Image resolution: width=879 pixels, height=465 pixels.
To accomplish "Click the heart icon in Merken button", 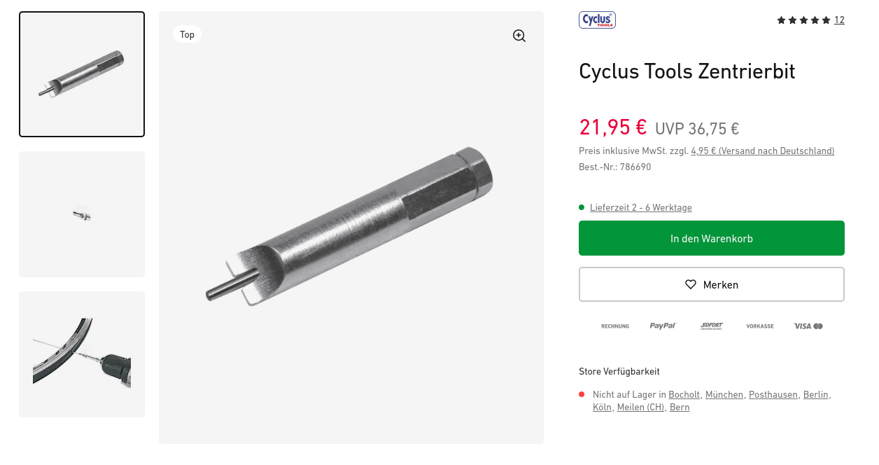I will pyautogui.click(x=691, y=284).
